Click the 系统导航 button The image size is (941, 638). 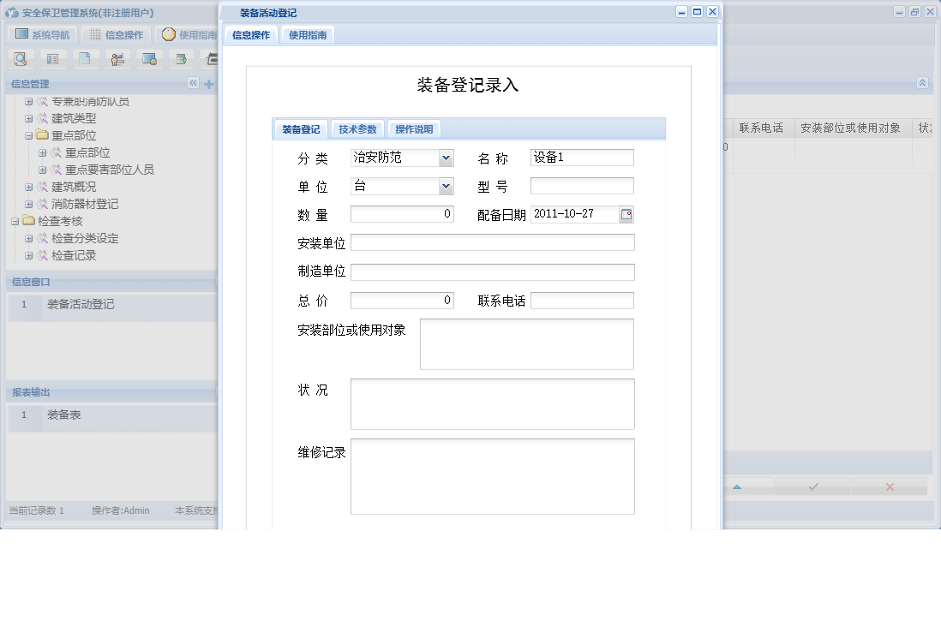coord(41,34)
